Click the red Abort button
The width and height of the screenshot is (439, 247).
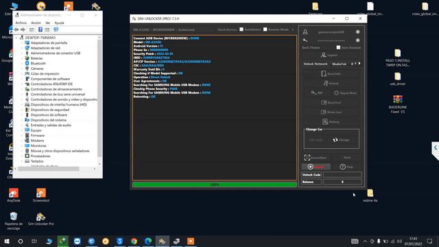pos(316,167)
